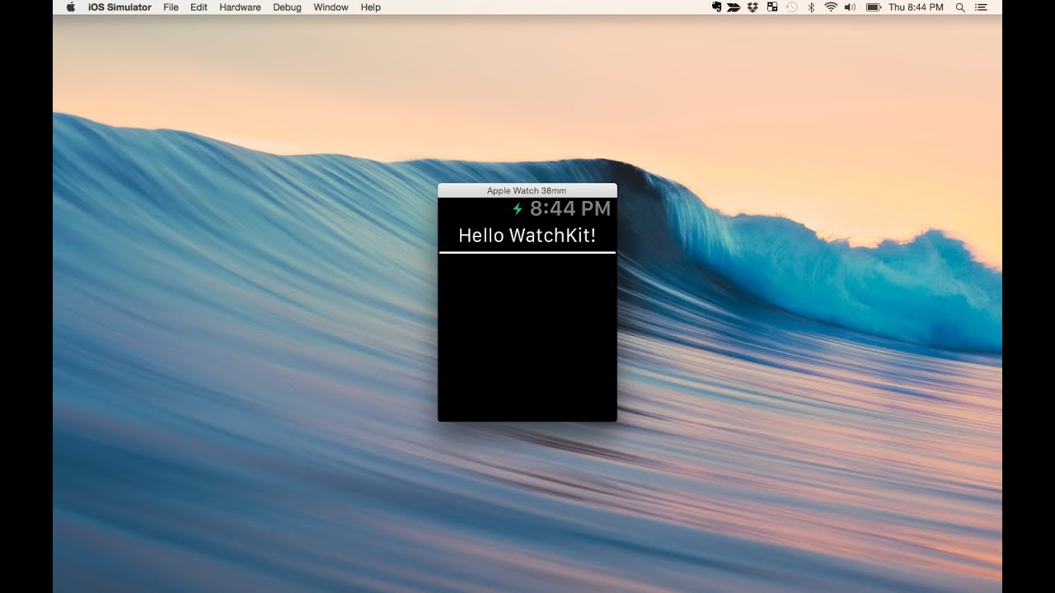Open the Bluetooth status menu
The height and width of the screenshot is (593, 1055).
tap(811, 7)
